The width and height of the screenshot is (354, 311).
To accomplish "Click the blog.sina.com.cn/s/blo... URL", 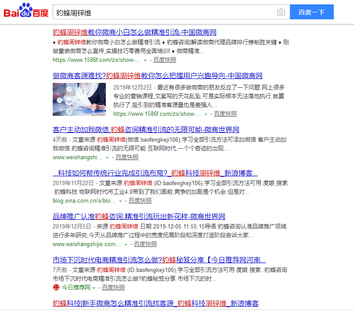I will pyautogui.click(x=84, y=201).
